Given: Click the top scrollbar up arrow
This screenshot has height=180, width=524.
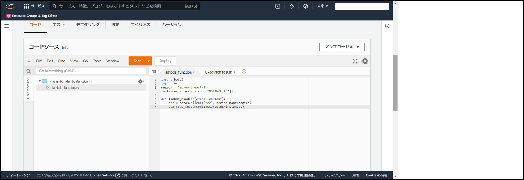Looking at the screenshot, I should [x=395, y=3].
